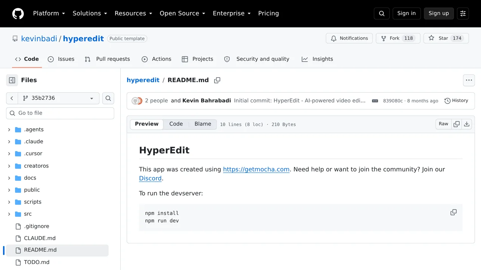The image size is (481, 270).
Task: Open the hyperedit repository title link
Action: (x=83, y=39)
